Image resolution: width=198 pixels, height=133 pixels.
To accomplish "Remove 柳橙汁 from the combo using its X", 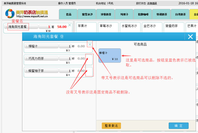I will coord(90,45).
